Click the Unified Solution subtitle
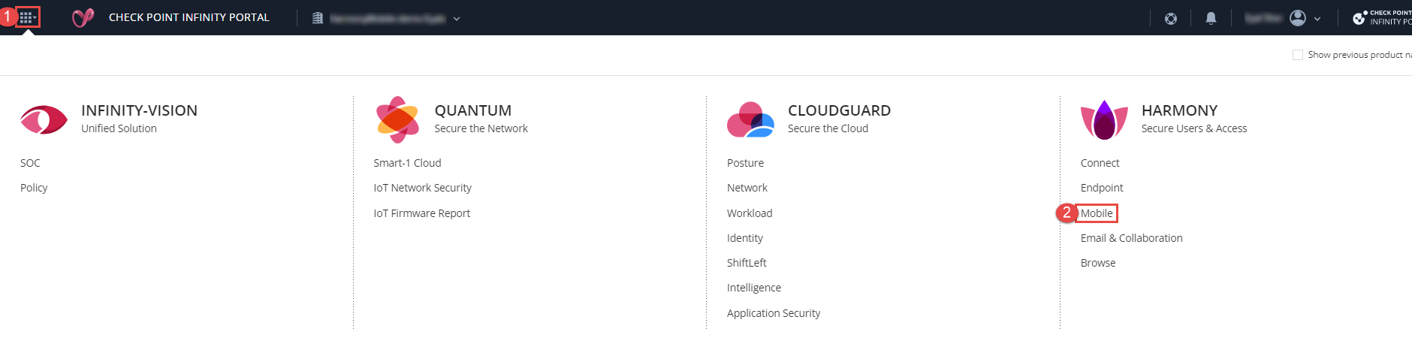 119,128
